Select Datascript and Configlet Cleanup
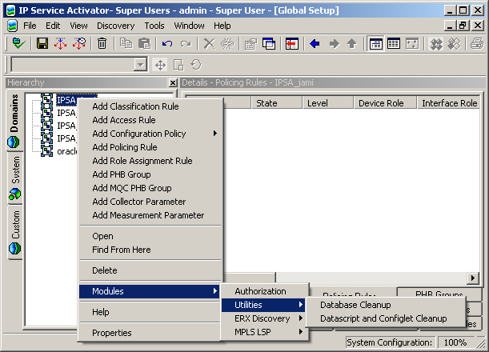 click(383, 318)
